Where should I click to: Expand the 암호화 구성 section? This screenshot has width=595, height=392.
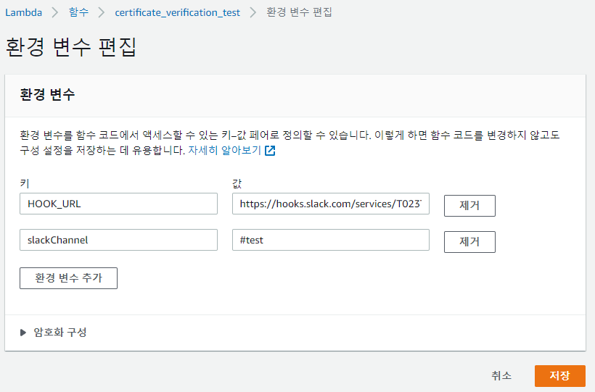(54, 333)
